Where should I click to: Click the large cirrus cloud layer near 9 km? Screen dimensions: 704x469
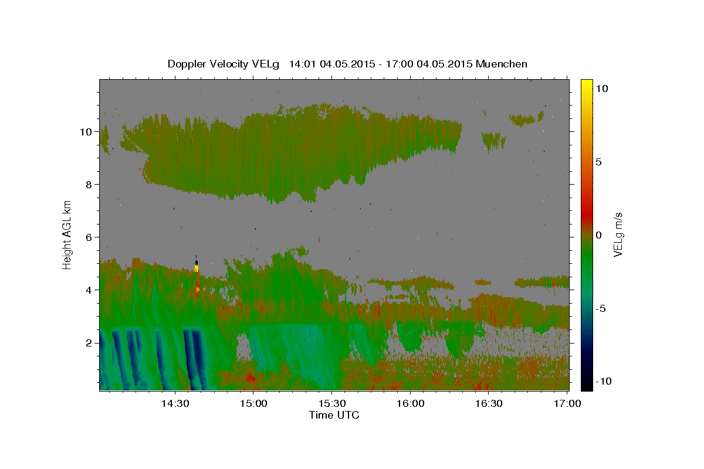pos(293,152)
